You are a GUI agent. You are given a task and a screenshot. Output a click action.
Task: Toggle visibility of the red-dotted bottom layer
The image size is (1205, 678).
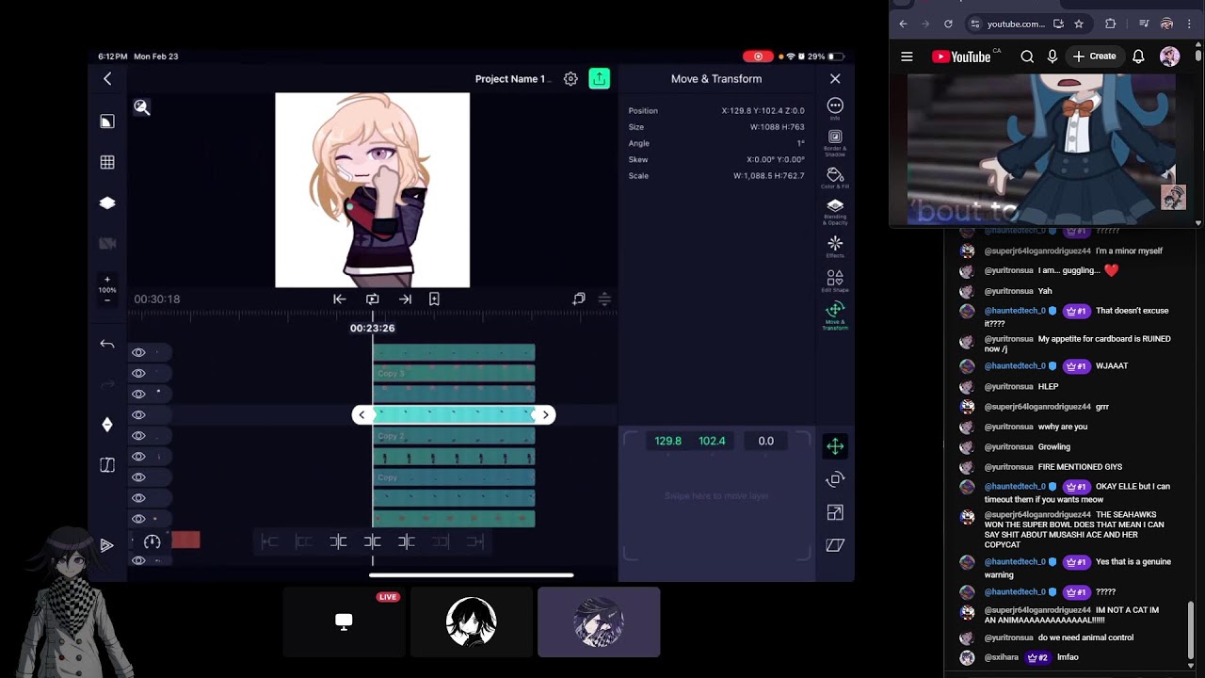pos(138,519)
